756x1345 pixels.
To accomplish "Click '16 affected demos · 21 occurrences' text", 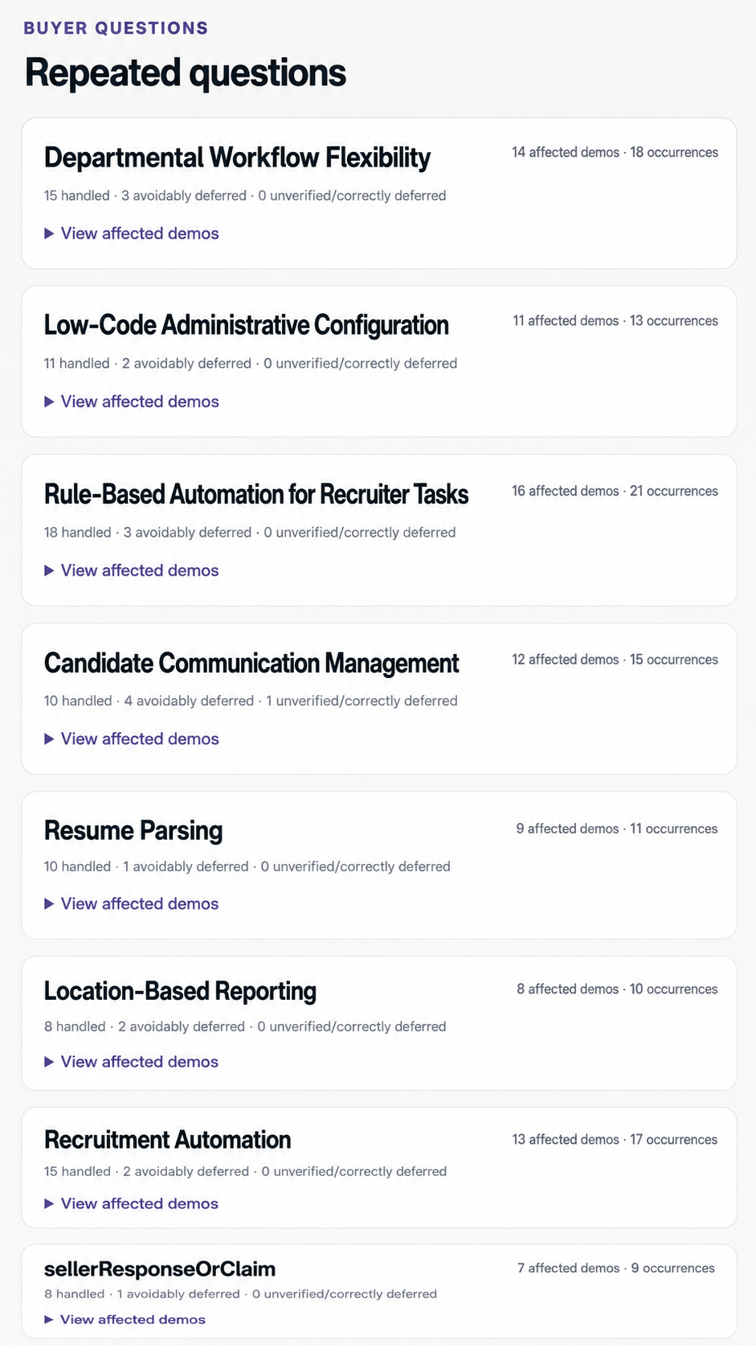I will (615, 491).
